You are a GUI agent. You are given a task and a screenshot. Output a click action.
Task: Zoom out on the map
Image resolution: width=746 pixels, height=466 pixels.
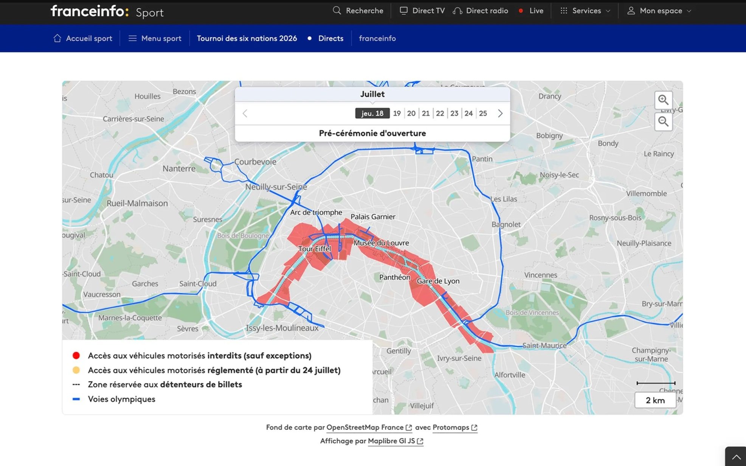tap(663, 122)
